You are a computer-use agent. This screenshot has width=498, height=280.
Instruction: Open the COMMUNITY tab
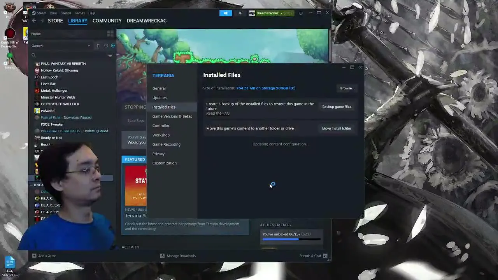tap(107, 21)
